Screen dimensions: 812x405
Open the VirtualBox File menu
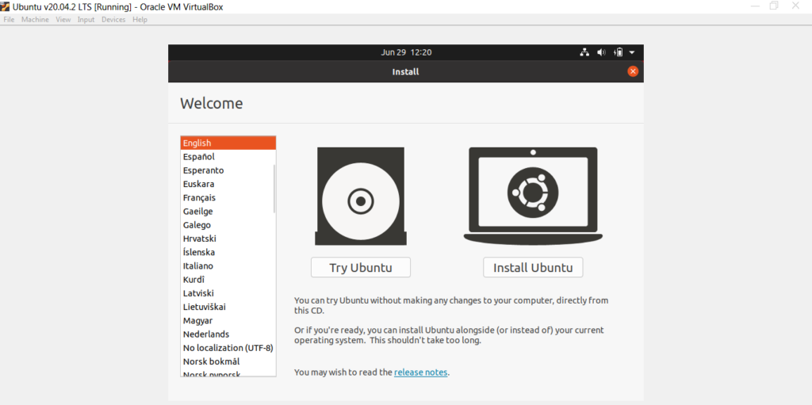pos(9,20)
